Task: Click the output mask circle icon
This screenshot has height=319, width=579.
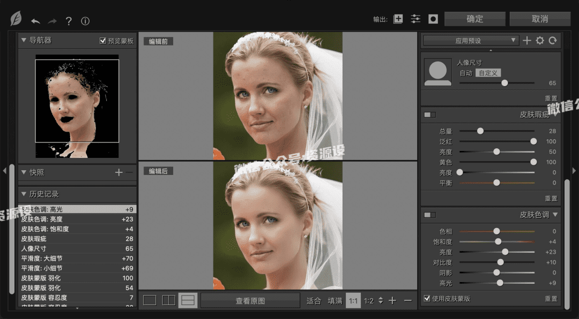Action: [433, 19]
